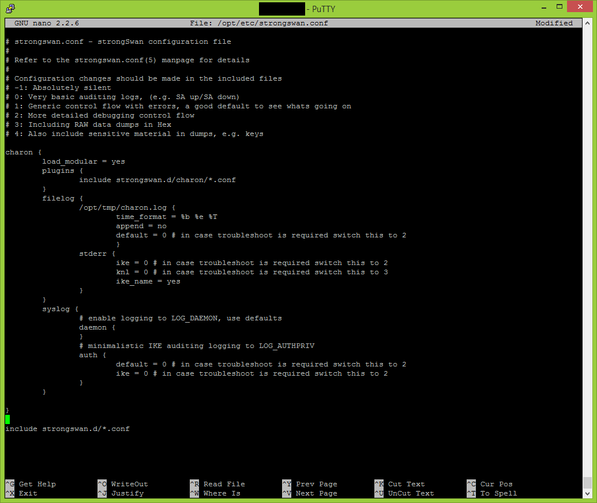Click the final 'include strongswan.d/*.conf' line
The height and width of the screenshot is (503, 597).
pos(67,429)
